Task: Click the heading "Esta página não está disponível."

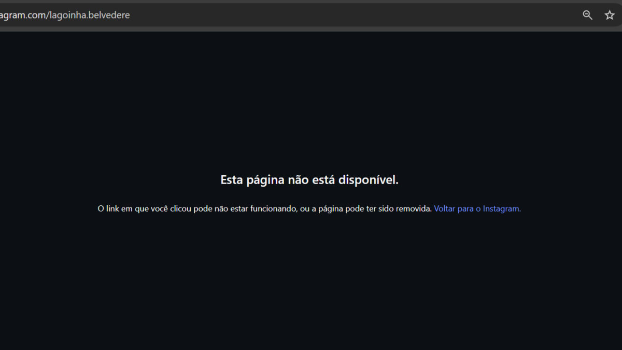Action: [309, 180]
